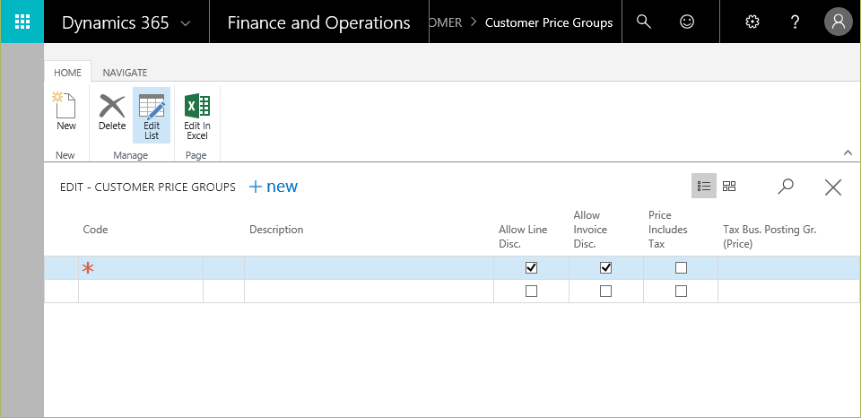Click the Description field in first row
This screenshot has width=861, height=418.
pos(369,268)
